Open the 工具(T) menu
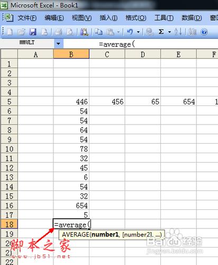 coord(164,18)
